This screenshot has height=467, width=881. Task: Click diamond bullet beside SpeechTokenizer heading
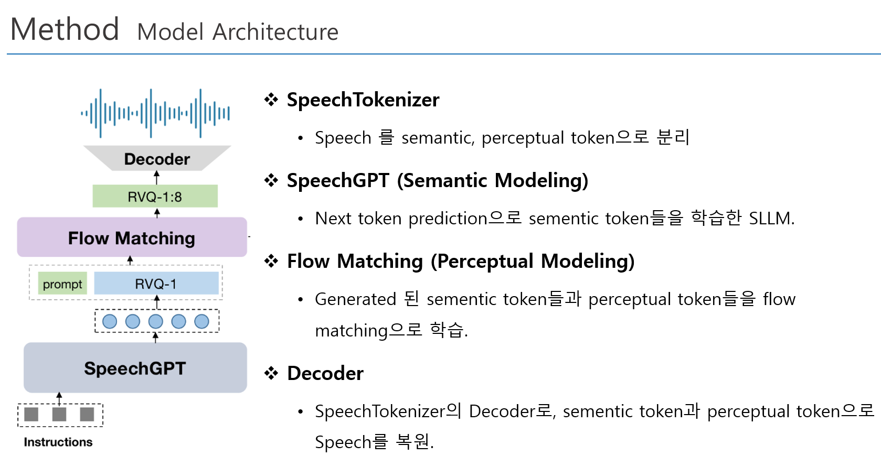point(271,99)
